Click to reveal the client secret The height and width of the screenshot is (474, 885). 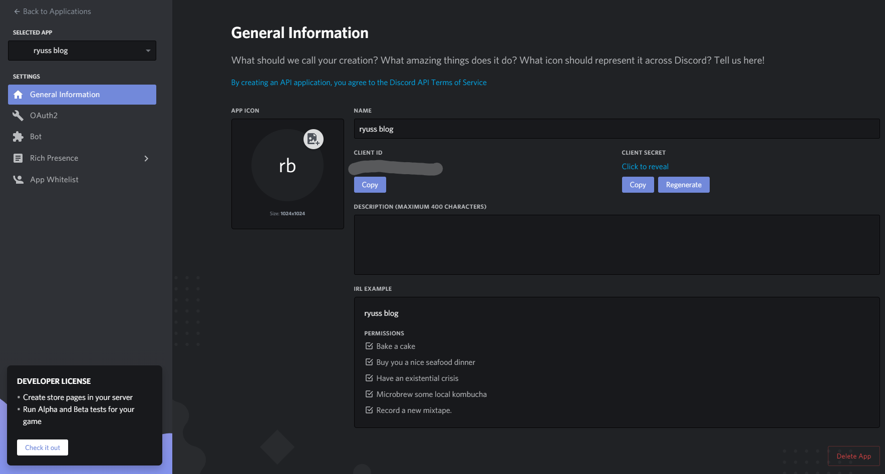[x=645, y=167]
